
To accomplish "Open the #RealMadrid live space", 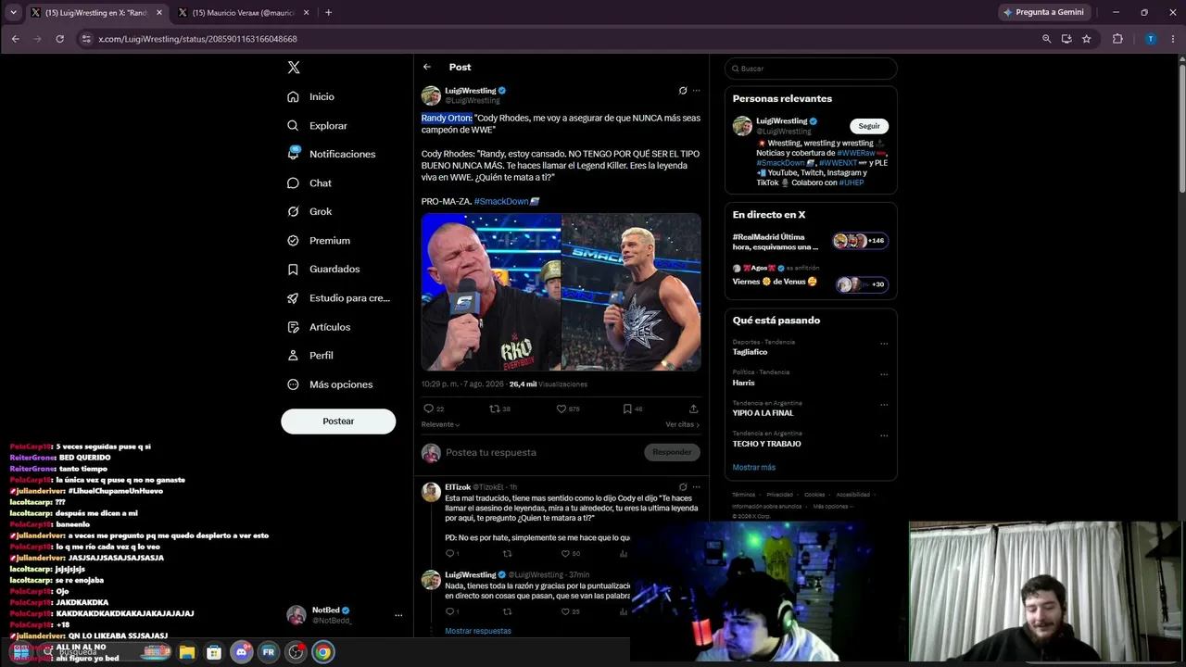I will point(810,242).
